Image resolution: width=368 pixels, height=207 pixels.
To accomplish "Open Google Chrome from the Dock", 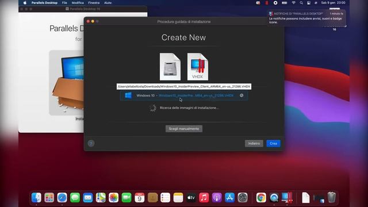I will [x=261, y=198].
